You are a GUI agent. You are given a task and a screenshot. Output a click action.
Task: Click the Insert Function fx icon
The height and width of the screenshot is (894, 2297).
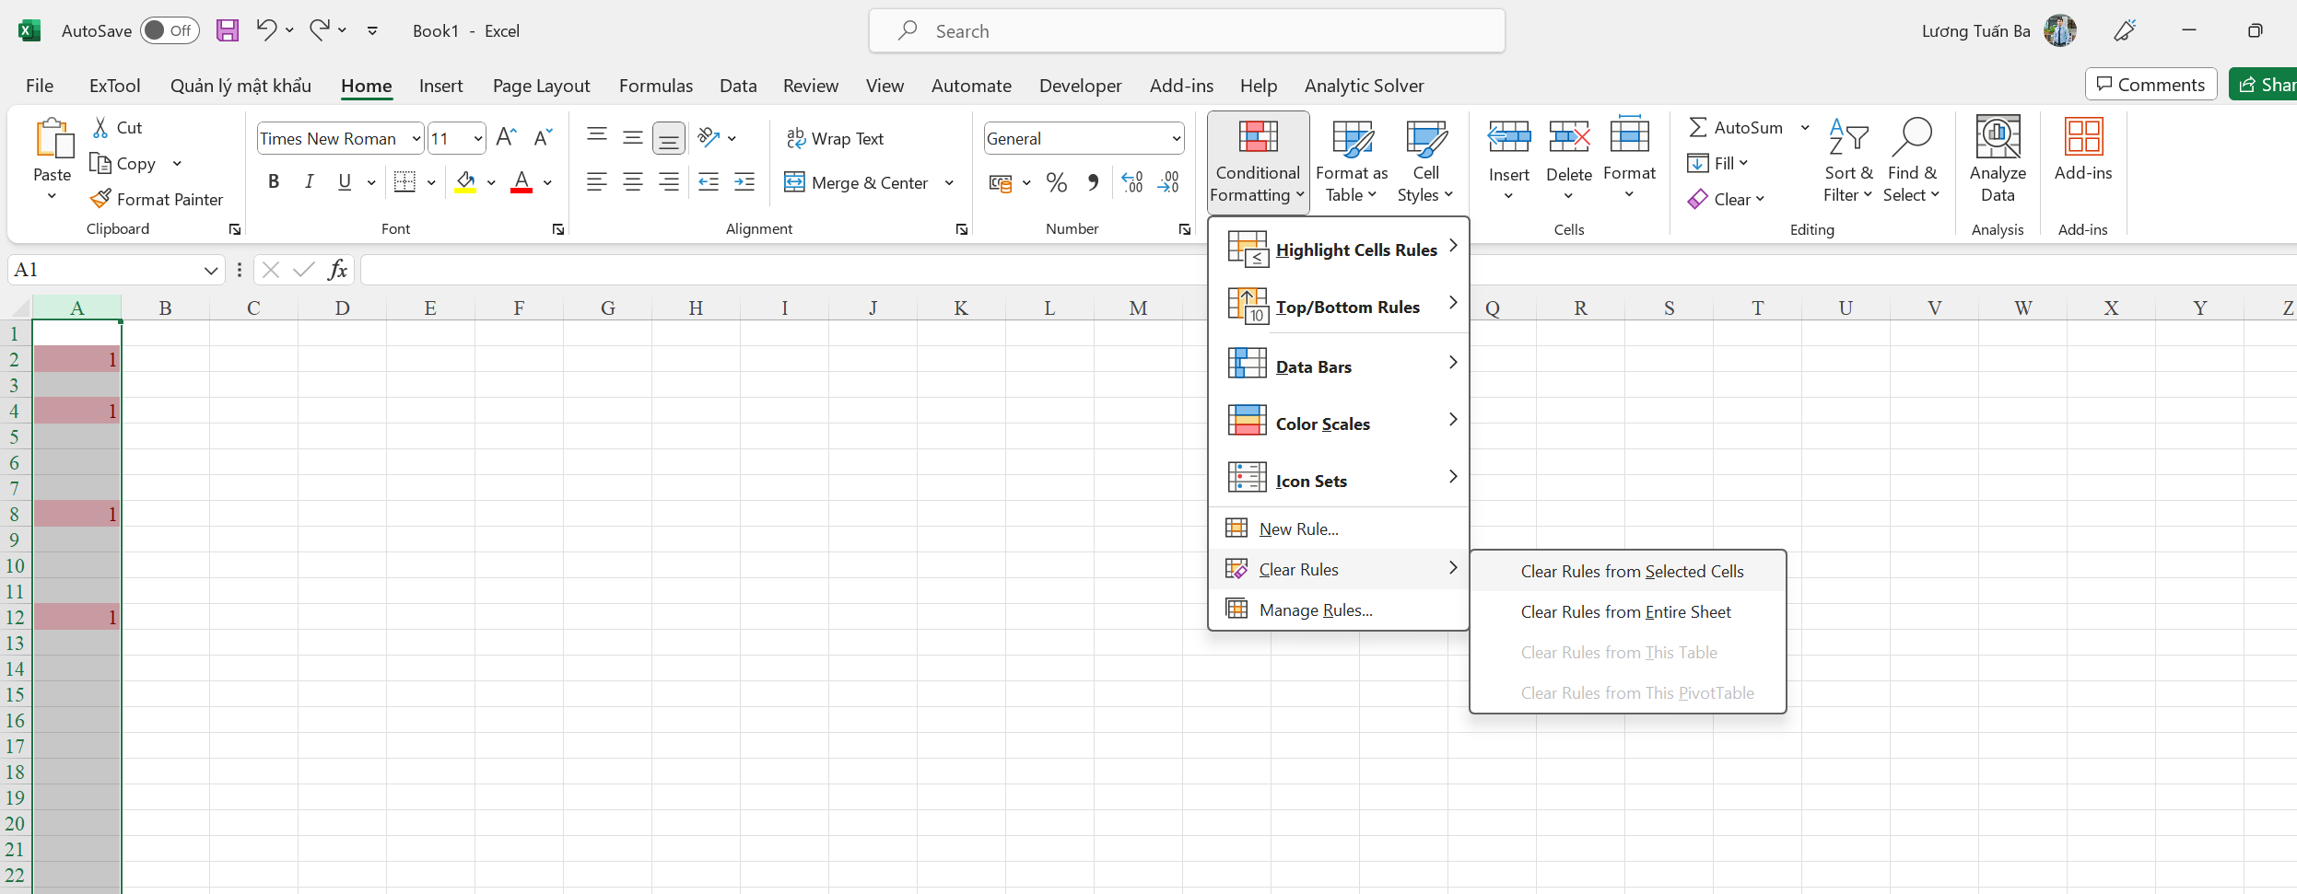(x=337, y=270)
